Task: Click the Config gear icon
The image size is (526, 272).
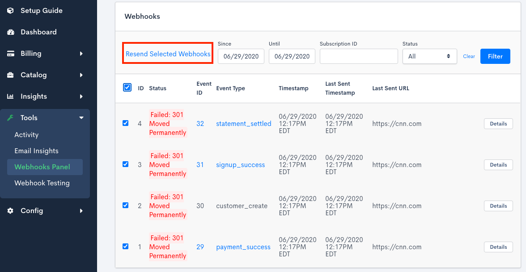Action: [11, 211]
